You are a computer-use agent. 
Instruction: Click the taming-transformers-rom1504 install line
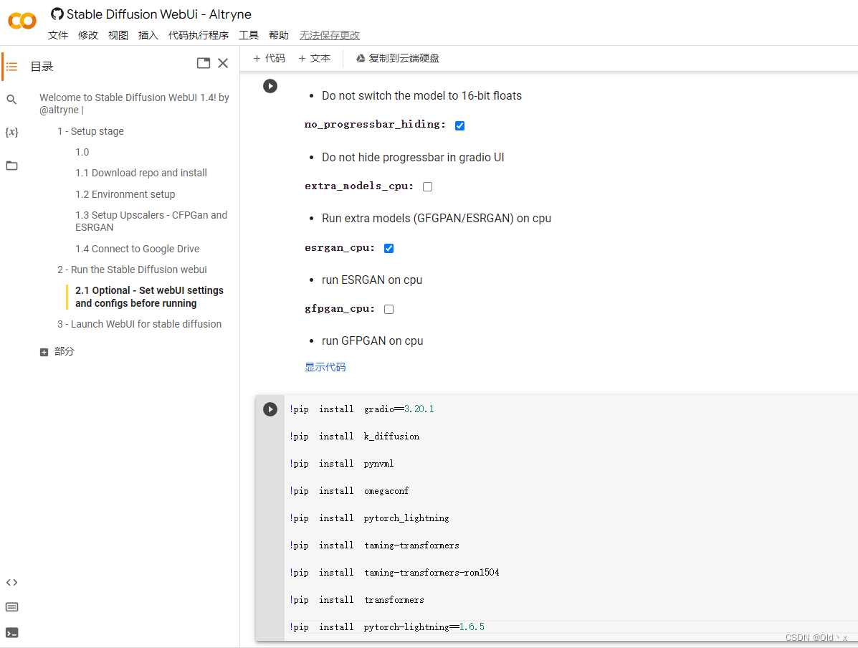pos(394,573)
